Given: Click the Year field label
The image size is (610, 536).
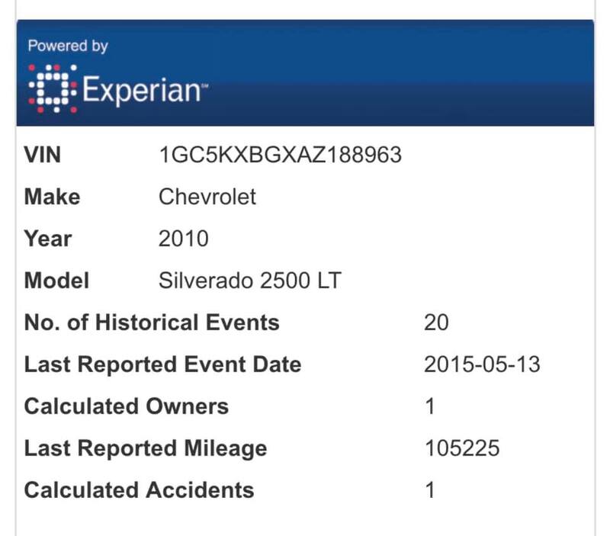Looking at the screenshot, I should coord(48,239).
